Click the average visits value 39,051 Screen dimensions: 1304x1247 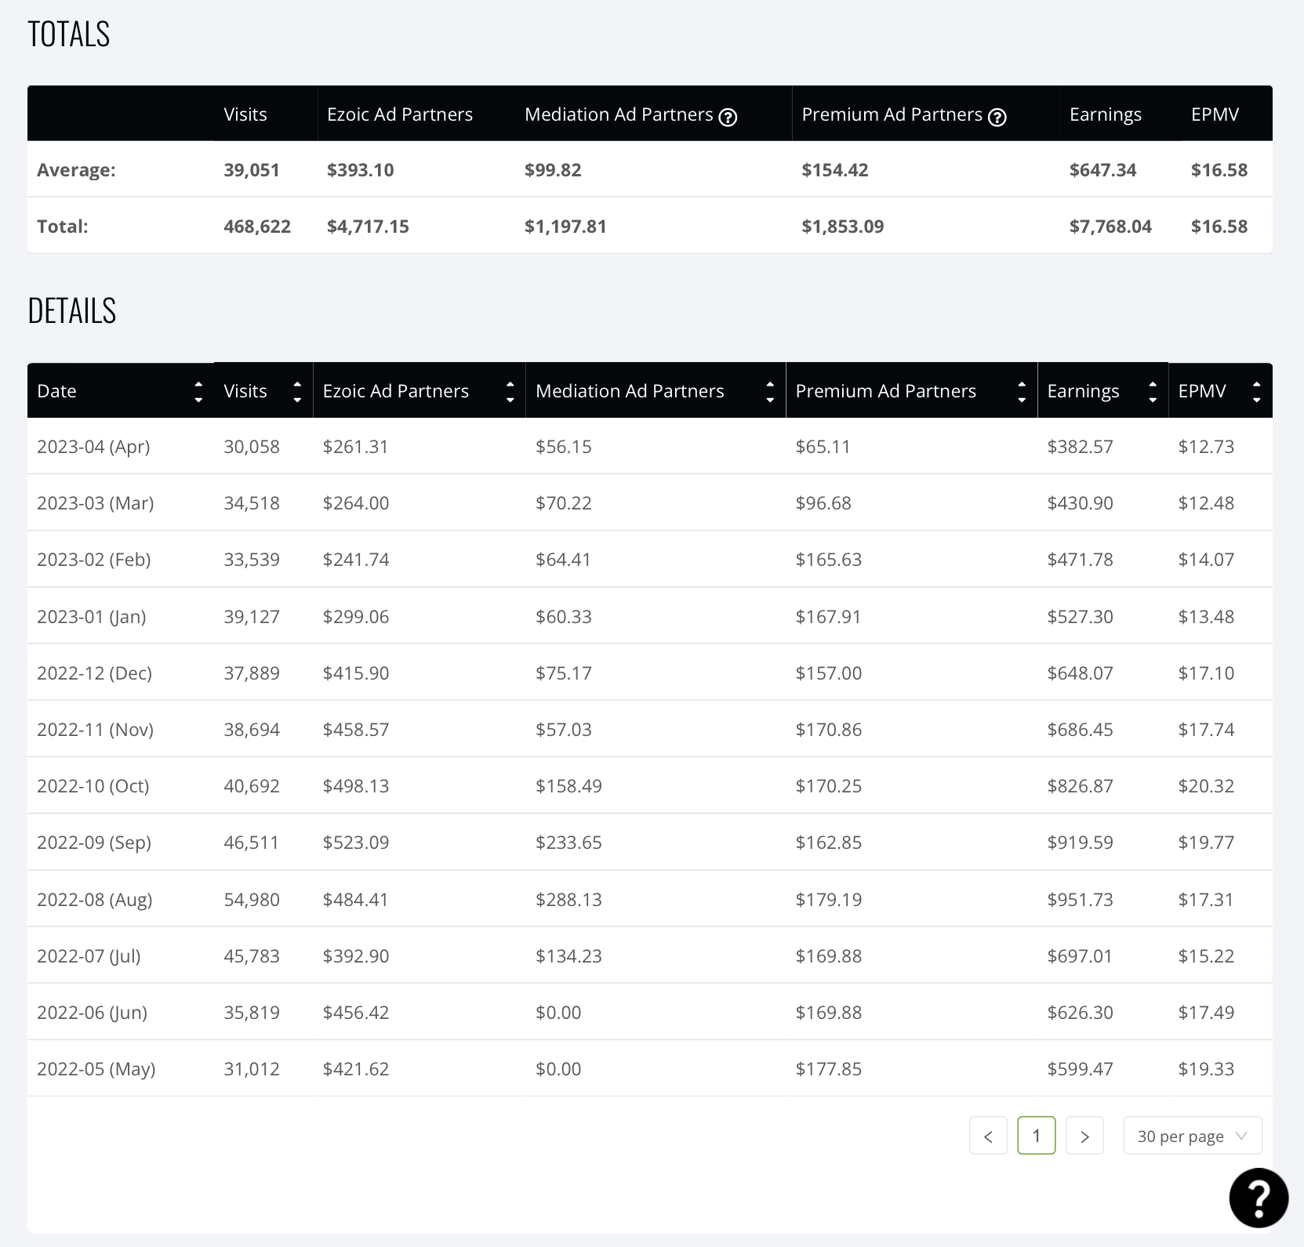[x=252, y=170]
